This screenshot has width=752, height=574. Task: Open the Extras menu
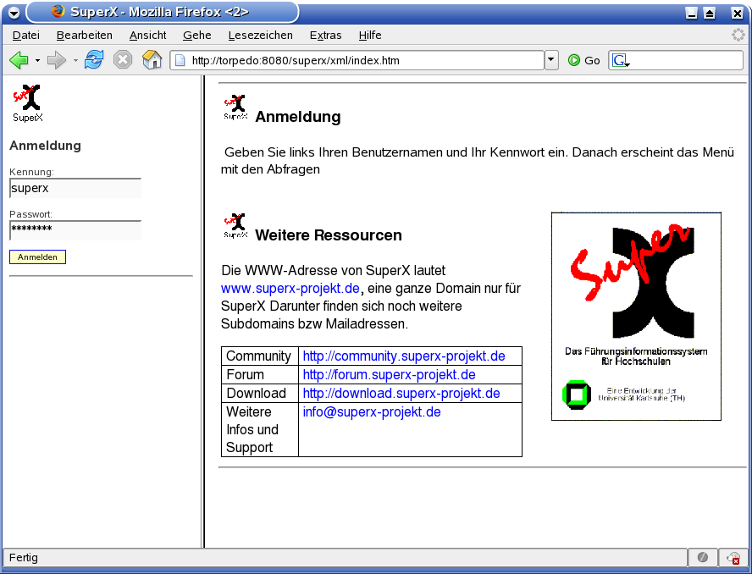click(x=326, y=35)
